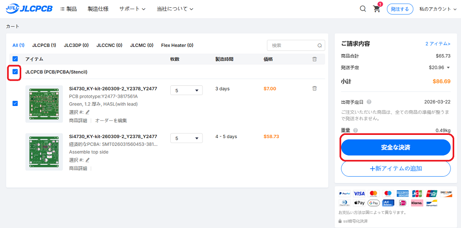
Task: Delete the $7.00 PCB prototype item
Action: 314,89
